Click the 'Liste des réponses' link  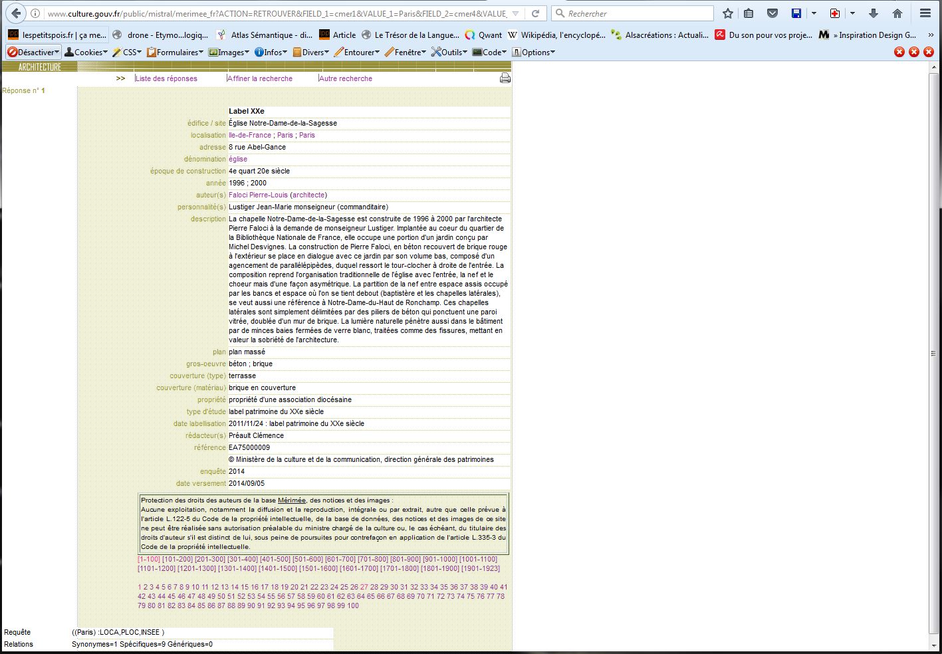[x=166, y=78]
